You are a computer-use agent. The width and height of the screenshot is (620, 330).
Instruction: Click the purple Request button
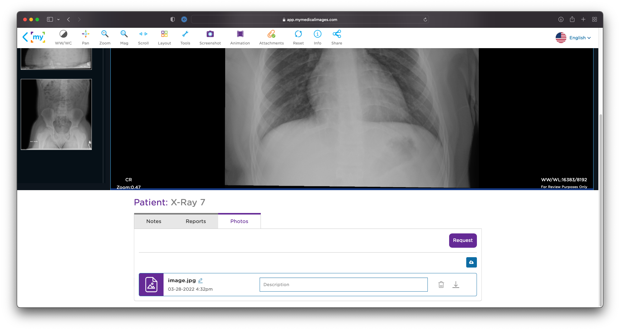coord(463,240)
